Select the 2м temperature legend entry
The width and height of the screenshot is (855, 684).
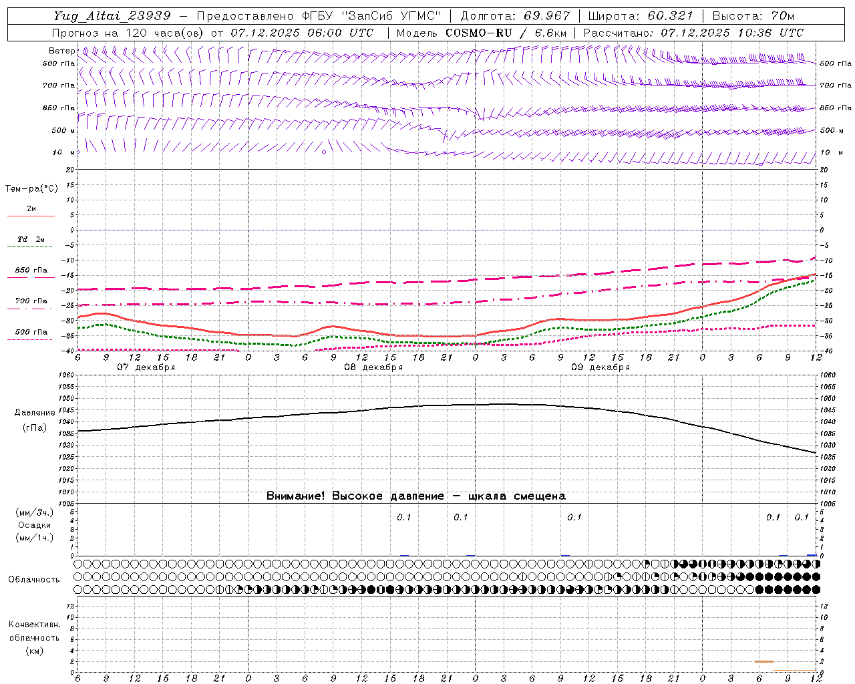coord(31,209)
